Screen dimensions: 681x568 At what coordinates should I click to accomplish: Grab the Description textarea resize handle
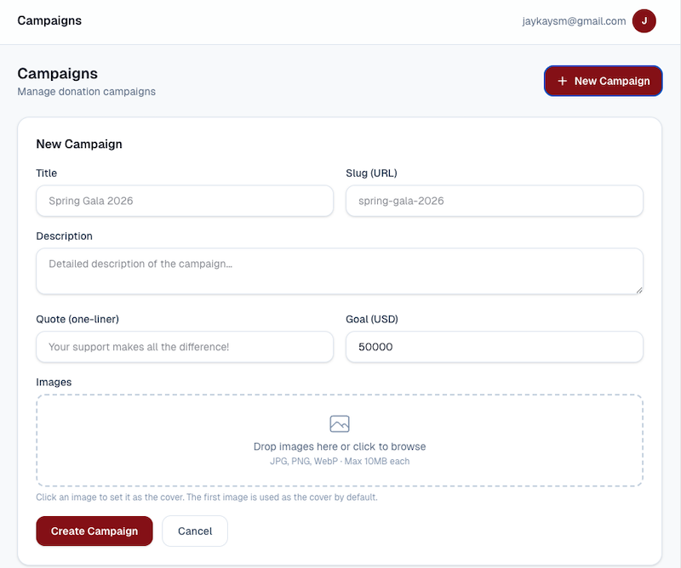point(638,289)
